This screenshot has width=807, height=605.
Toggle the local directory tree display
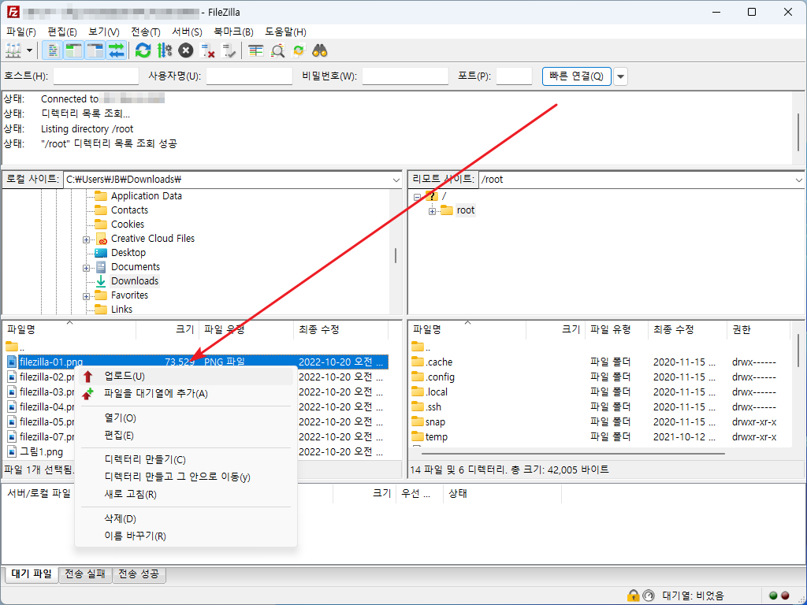click(73, 50)
